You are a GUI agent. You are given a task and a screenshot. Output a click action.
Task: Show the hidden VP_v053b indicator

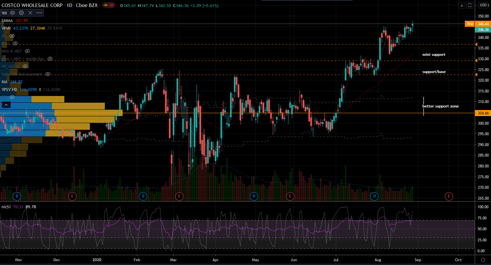25,66
